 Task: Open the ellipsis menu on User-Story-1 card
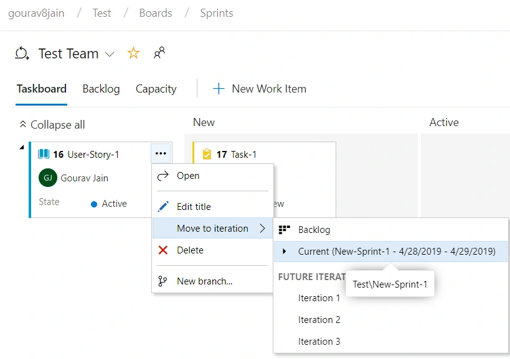(x=161, y=153)
